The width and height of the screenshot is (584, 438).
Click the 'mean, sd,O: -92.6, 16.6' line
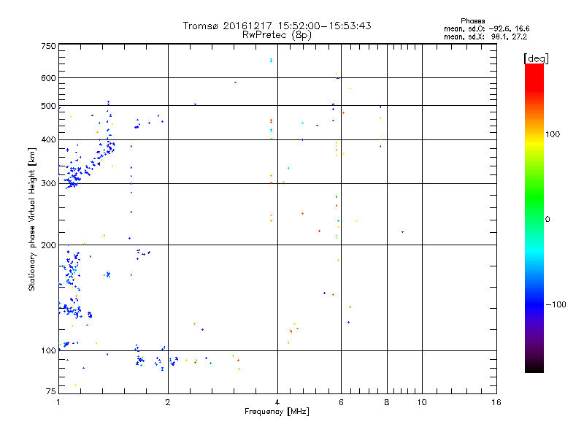(486, 28)
